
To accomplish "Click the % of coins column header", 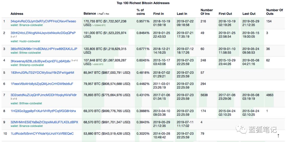I will tap(141, 12).
